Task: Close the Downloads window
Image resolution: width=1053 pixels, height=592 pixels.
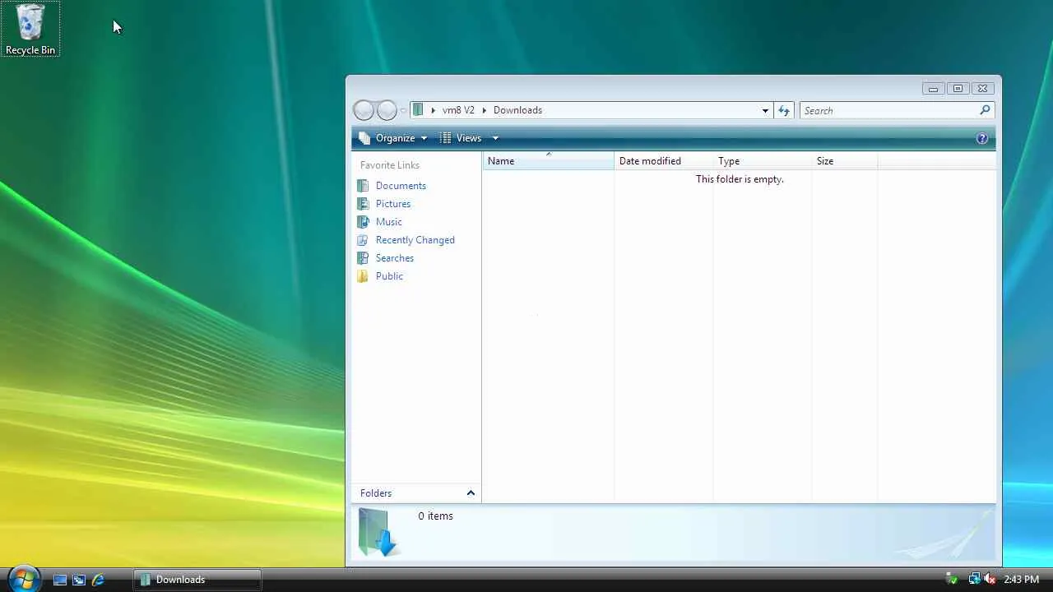Action: coord(982,89)
